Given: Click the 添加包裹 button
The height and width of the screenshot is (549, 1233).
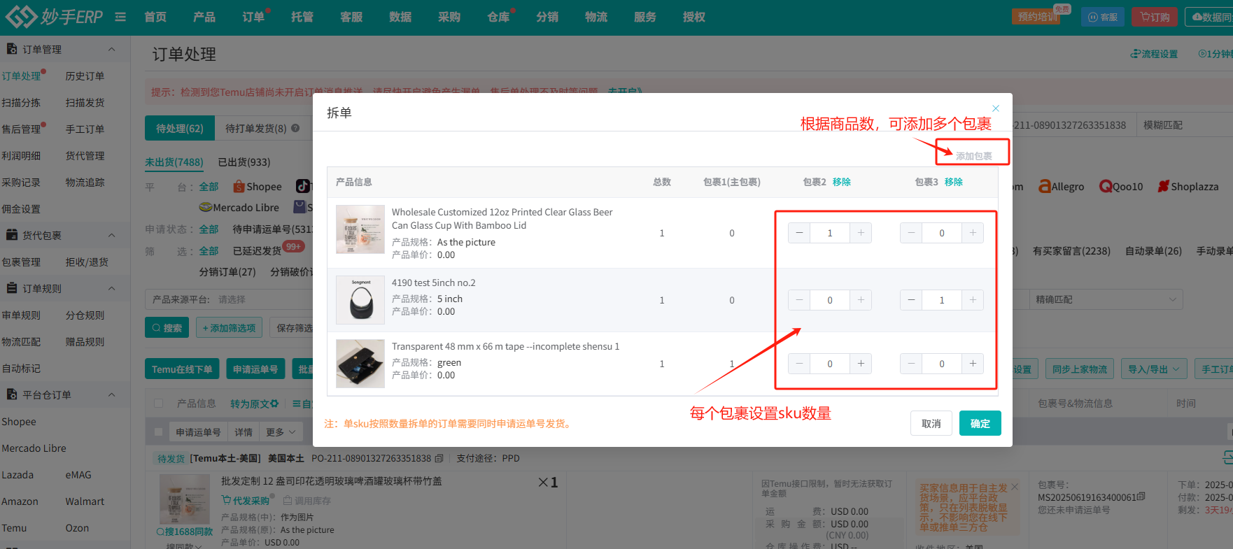Looking at the screenshot, I should (974, 155).
